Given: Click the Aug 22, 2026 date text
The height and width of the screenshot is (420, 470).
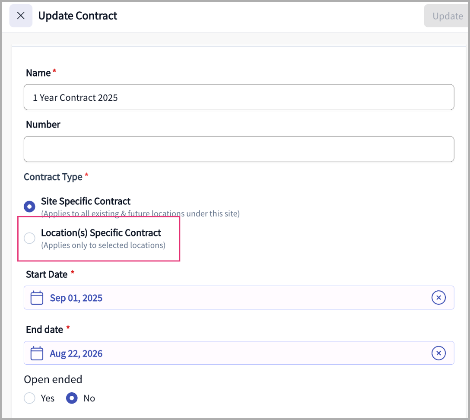Looking at the screenshot, I should point(76,353).
